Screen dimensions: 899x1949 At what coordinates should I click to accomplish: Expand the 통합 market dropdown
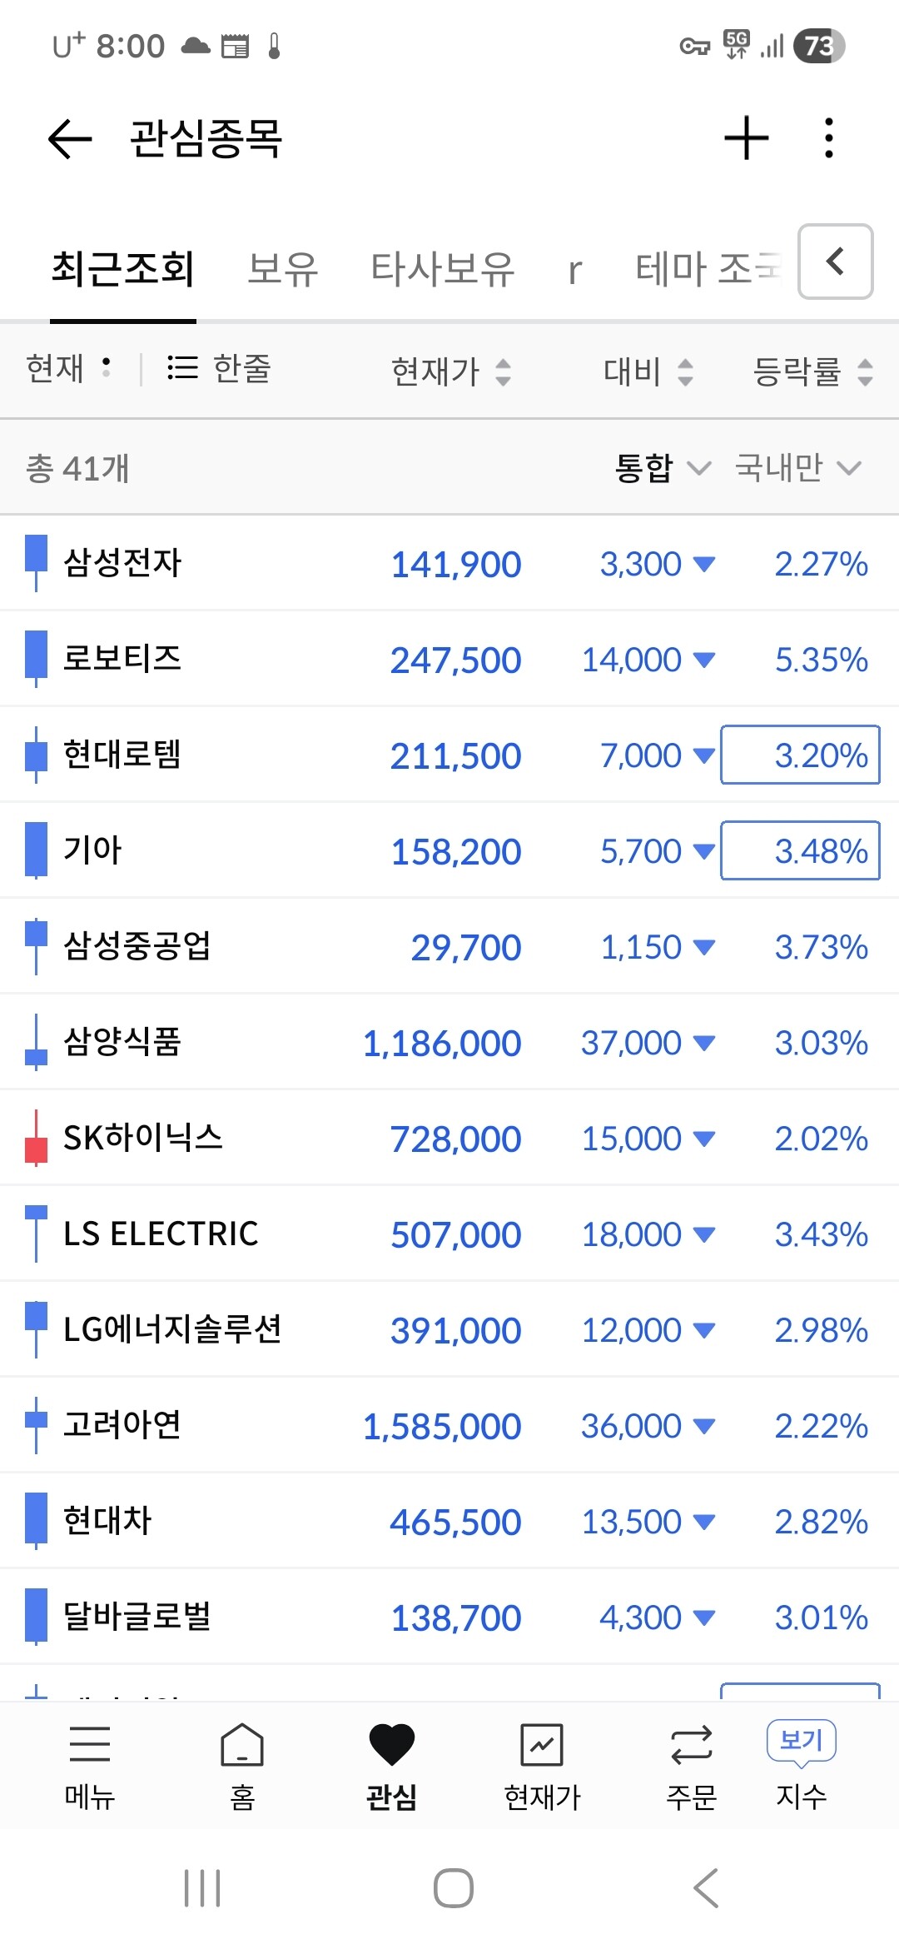click(663, 468)
